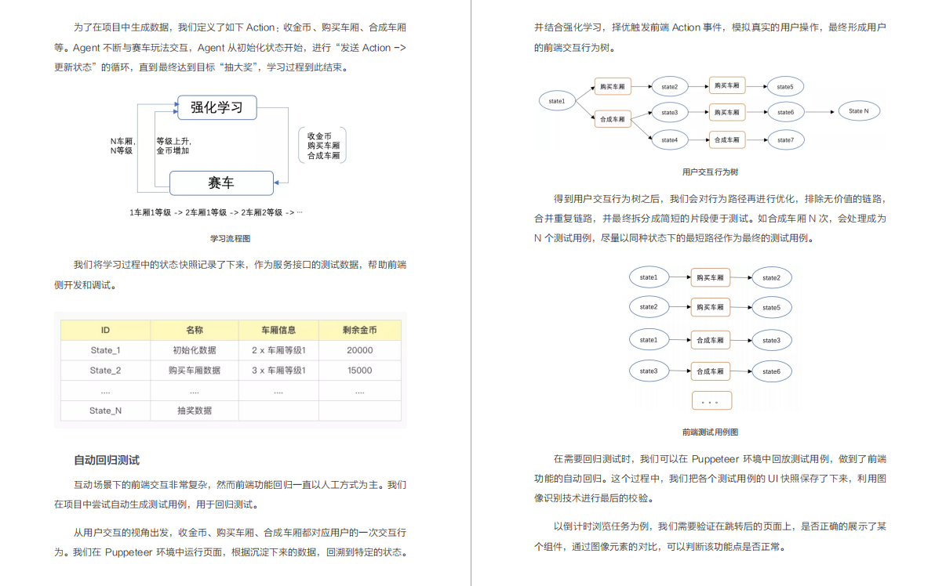Click the text '1车厢1等级 -> 2车厢1等级'
This screenshot has height=586, width=935.
click(x=178, y=212)
